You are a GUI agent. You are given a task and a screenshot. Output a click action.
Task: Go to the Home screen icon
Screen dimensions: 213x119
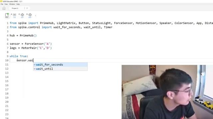pos(4,8)
